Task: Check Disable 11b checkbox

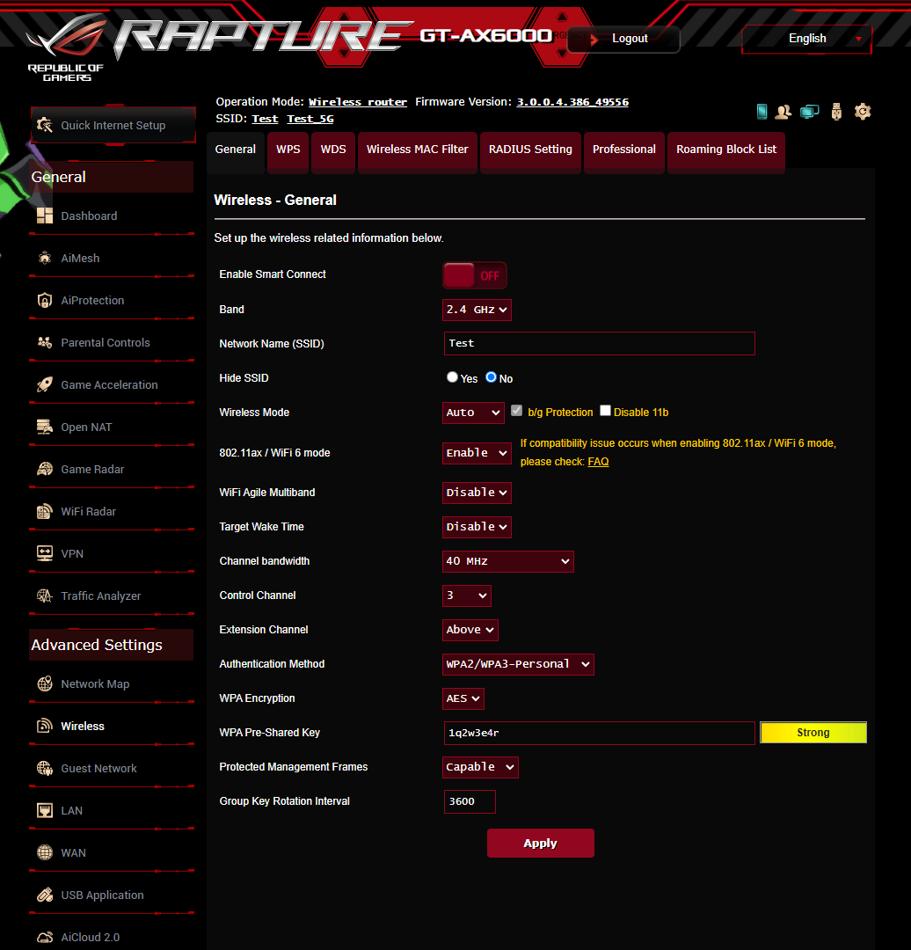Action: pyautogui.click(x=605, y=410)
